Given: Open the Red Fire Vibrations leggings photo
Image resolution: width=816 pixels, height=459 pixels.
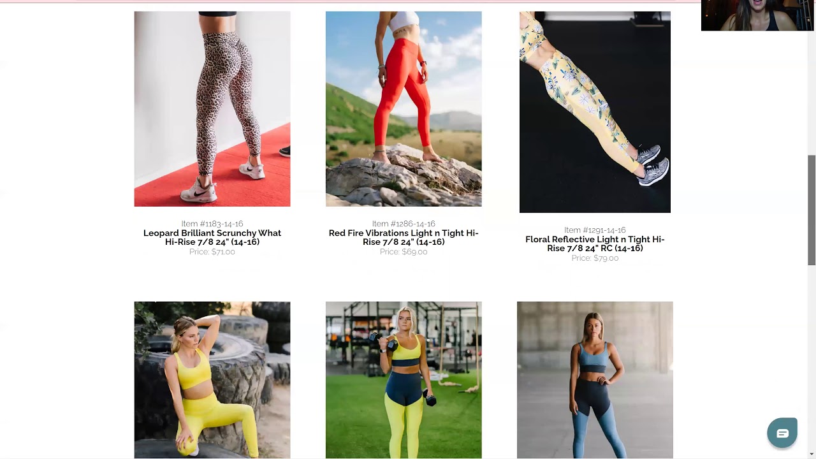Looking at the screenshot, I should point(404,109).
